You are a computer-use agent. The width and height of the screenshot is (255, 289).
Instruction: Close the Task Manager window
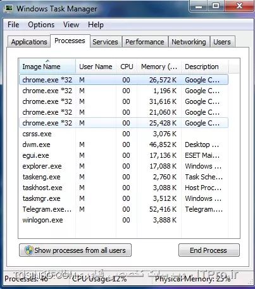click(239, 6)
